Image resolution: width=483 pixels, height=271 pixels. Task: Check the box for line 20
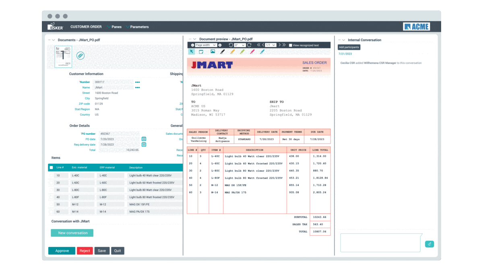point(51,183)
